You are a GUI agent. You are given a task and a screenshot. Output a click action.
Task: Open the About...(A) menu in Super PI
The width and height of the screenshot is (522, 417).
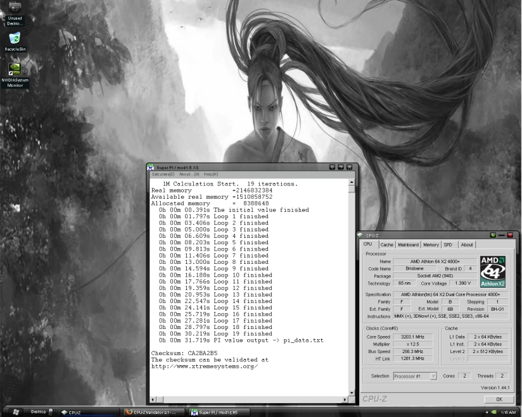[x=189, y=174]
